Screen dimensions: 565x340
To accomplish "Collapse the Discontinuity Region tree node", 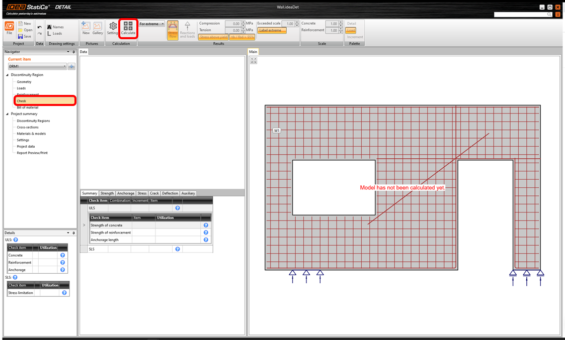I will (x=8, y=75).
